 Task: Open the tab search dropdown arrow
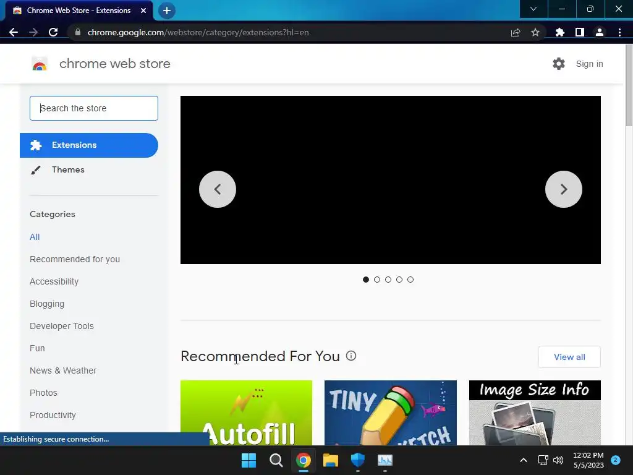[533, 9]
